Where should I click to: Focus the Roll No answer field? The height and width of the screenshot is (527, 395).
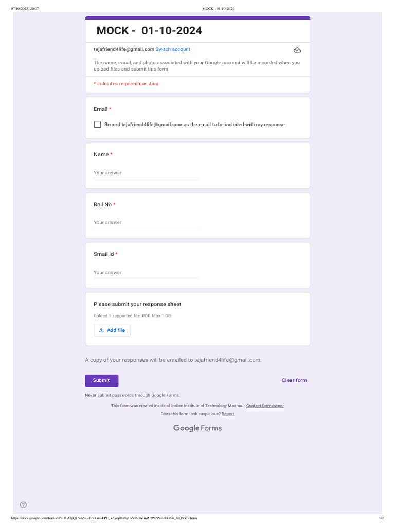coord(146,222)
